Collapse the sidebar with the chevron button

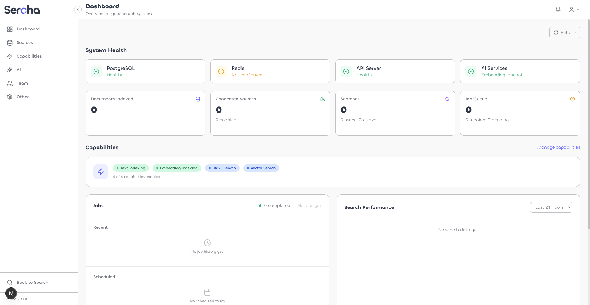[x=78, y=10]
